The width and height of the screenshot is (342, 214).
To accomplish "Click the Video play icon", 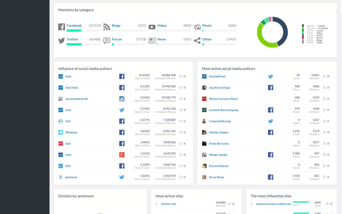I will [152, 27].
